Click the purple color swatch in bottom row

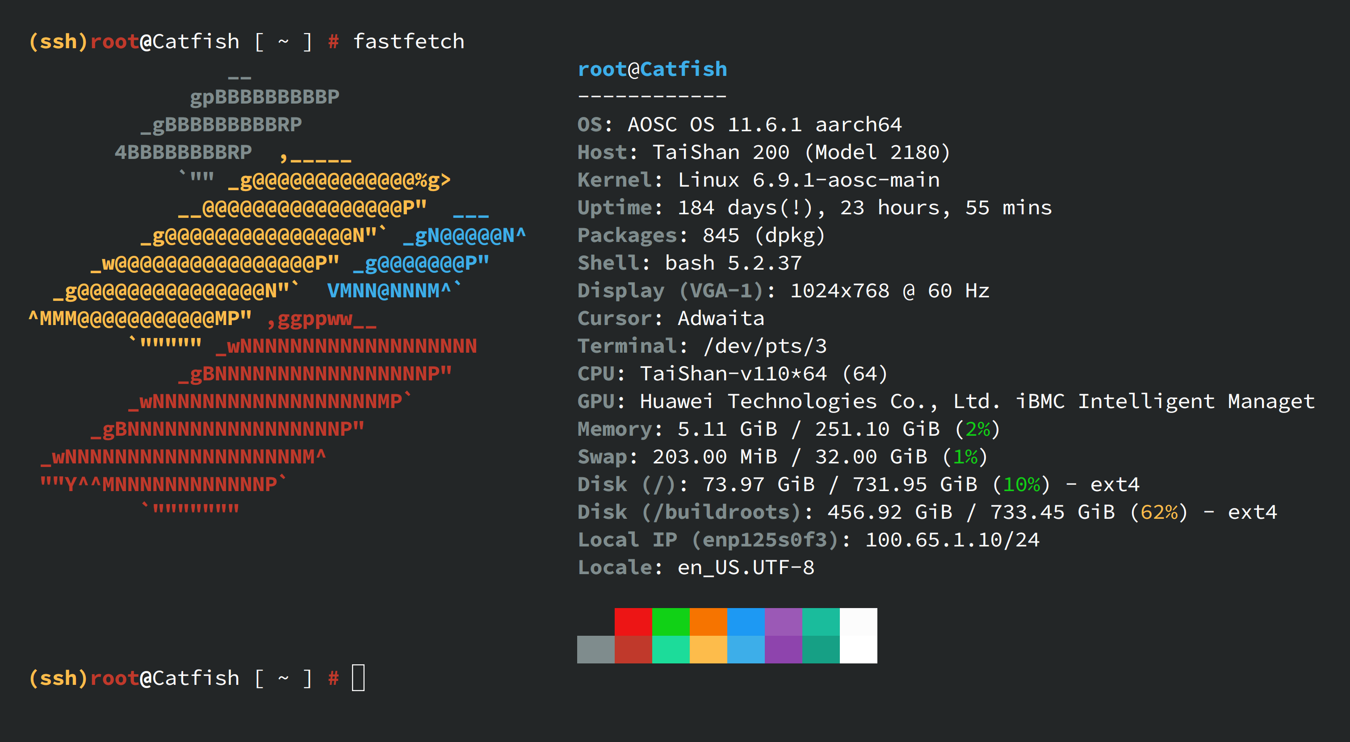pyautogui.click(x=783, y=649)
